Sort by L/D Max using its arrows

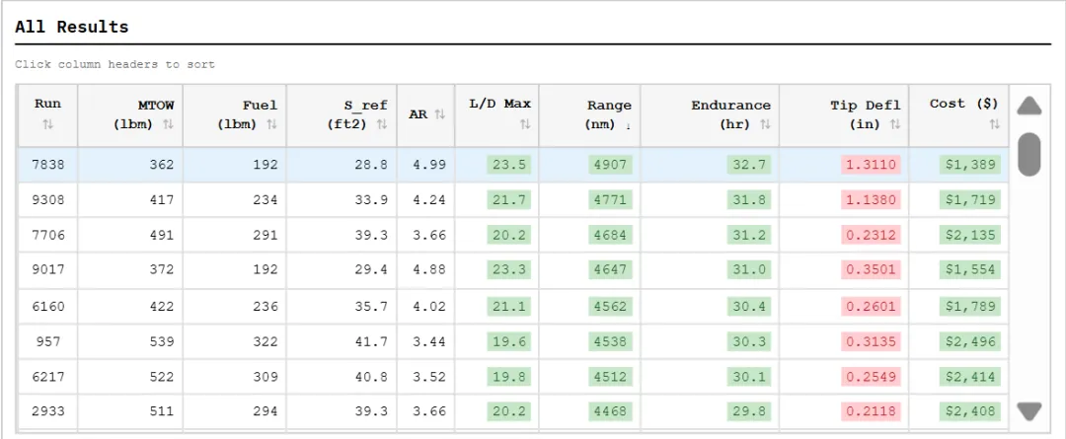click(525, 125)
